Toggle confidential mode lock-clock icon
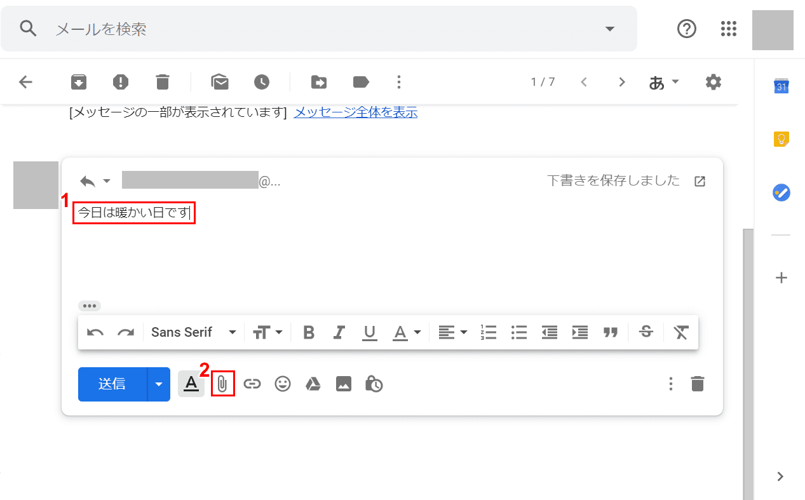 (x=374, y=384)
